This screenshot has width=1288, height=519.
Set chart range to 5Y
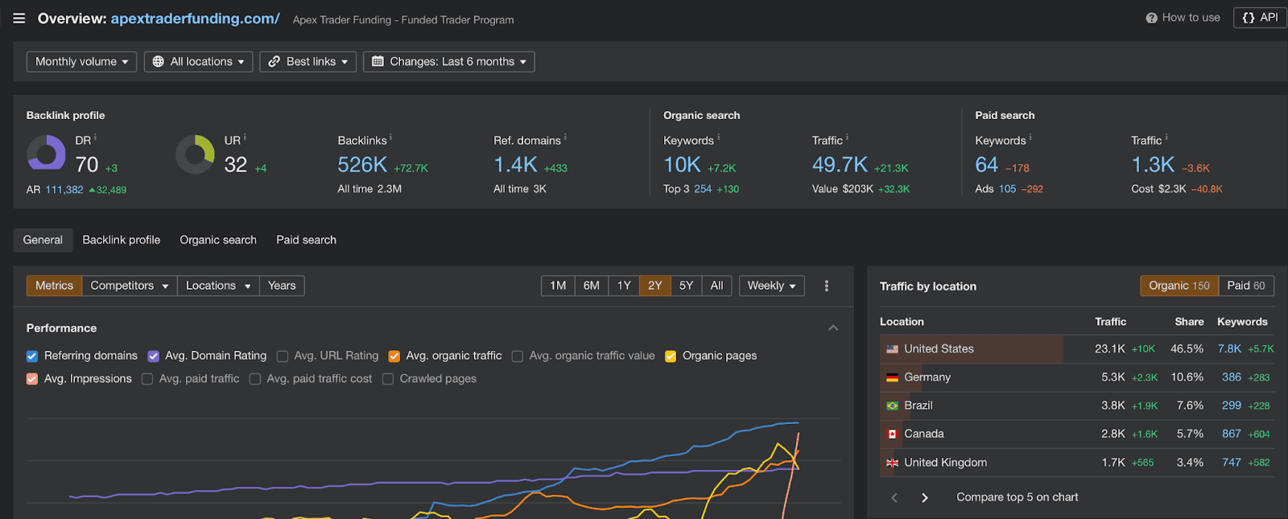tap(686, 286)
